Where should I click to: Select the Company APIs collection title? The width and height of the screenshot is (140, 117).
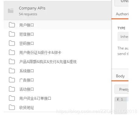[x=32, y=8]
